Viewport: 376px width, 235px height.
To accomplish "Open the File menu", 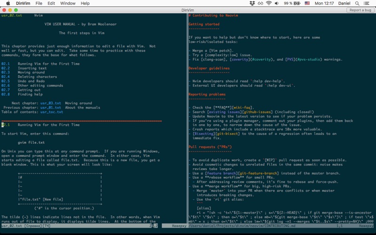I will [x=39, y=3].
